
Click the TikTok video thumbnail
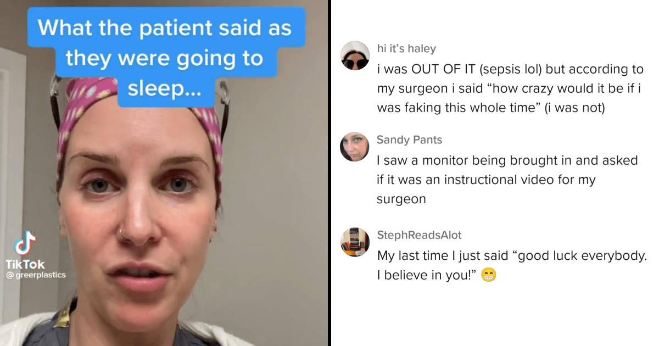click(164, 173)
